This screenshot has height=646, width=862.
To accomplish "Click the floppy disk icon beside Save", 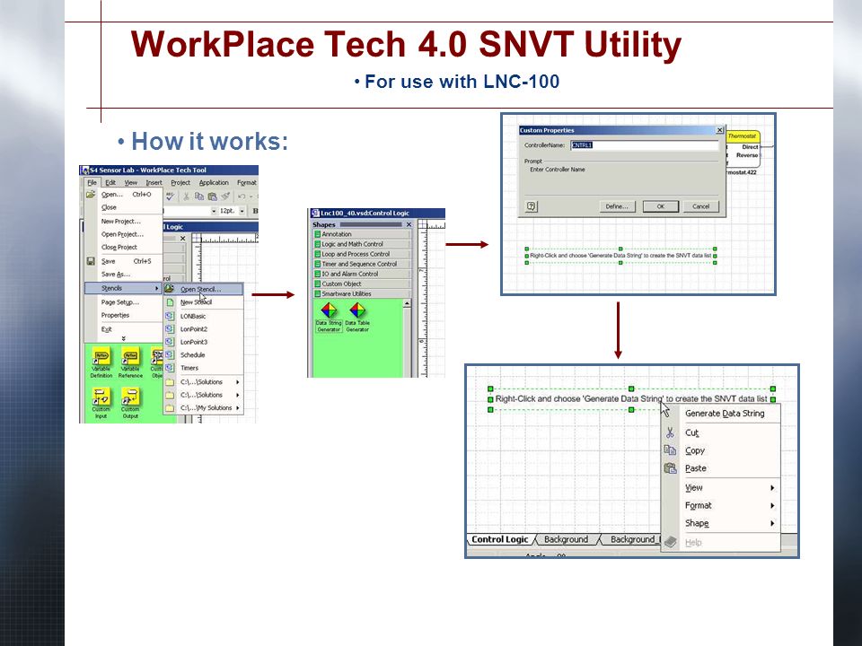I will (91, 261).
